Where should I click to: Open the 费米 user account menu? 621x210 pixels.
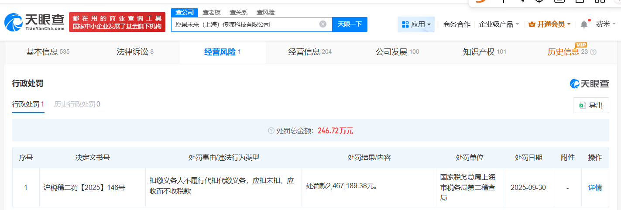(x=606, y=24)
